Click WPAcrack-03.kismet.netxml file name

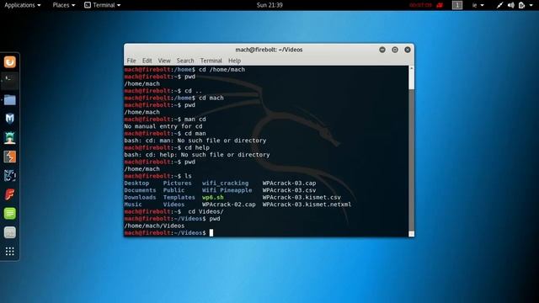coord(307,205)
